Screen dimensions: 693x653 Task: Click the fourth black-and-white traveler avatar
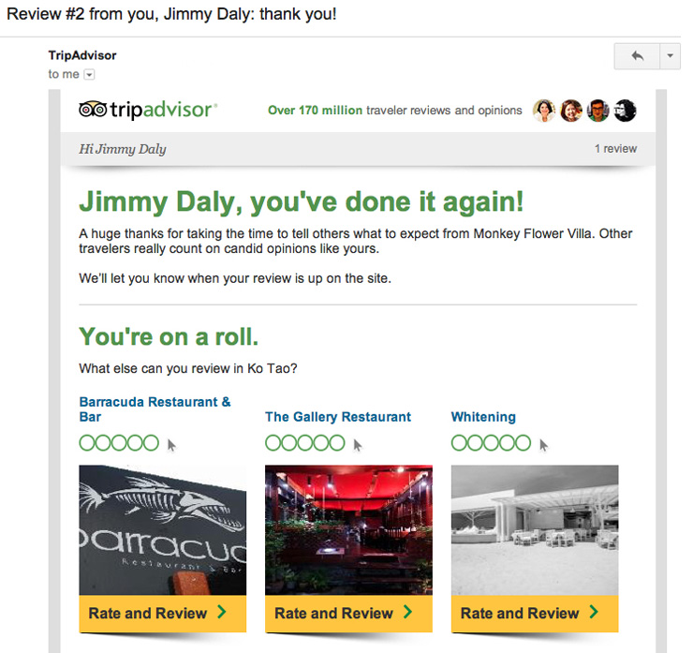pyautogui.click(x=625, y=111)
